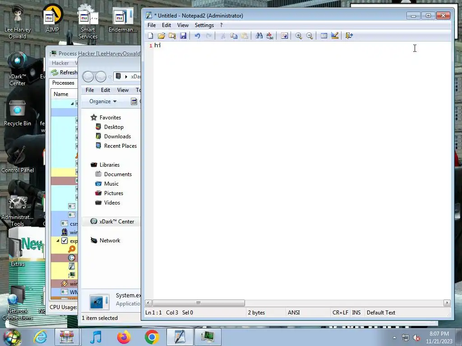Click the Browse file icon in Notepad2
The width and height of the screenshot is (462, 346).
click(x=172, y=36)
